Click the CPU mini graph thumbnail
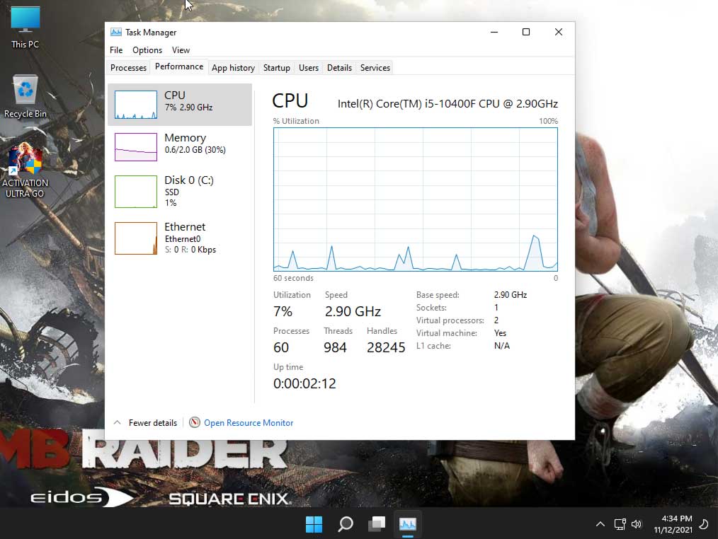The image size is (718, 539). pos(135,104)
